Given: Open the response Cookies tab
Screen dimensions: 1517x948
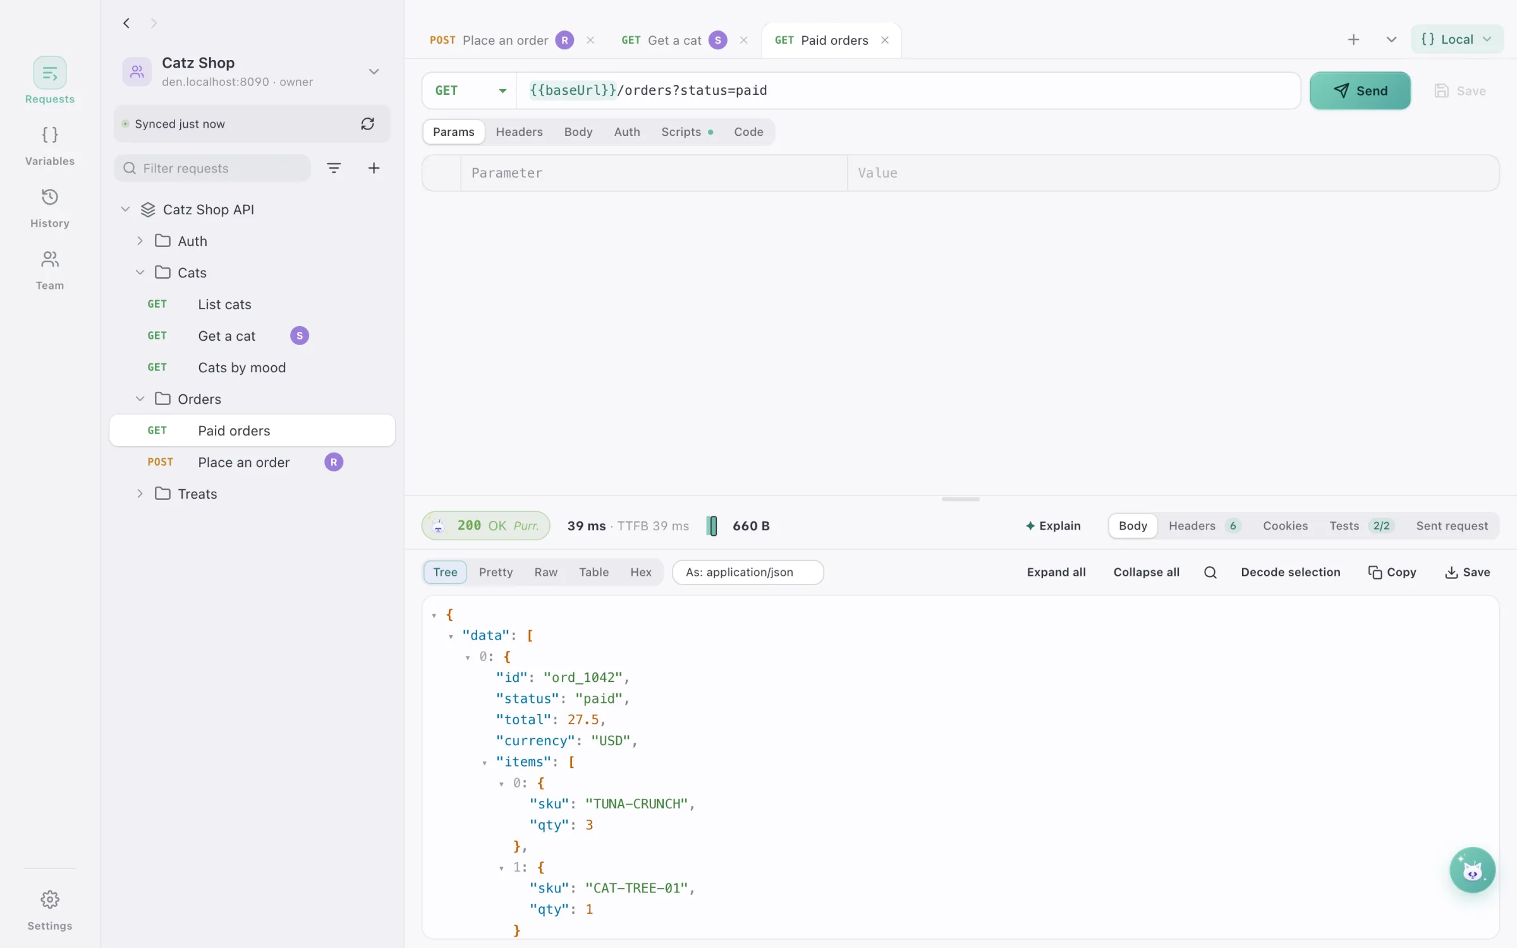Looking at the screenshot, I should (x=1286, y=526).
